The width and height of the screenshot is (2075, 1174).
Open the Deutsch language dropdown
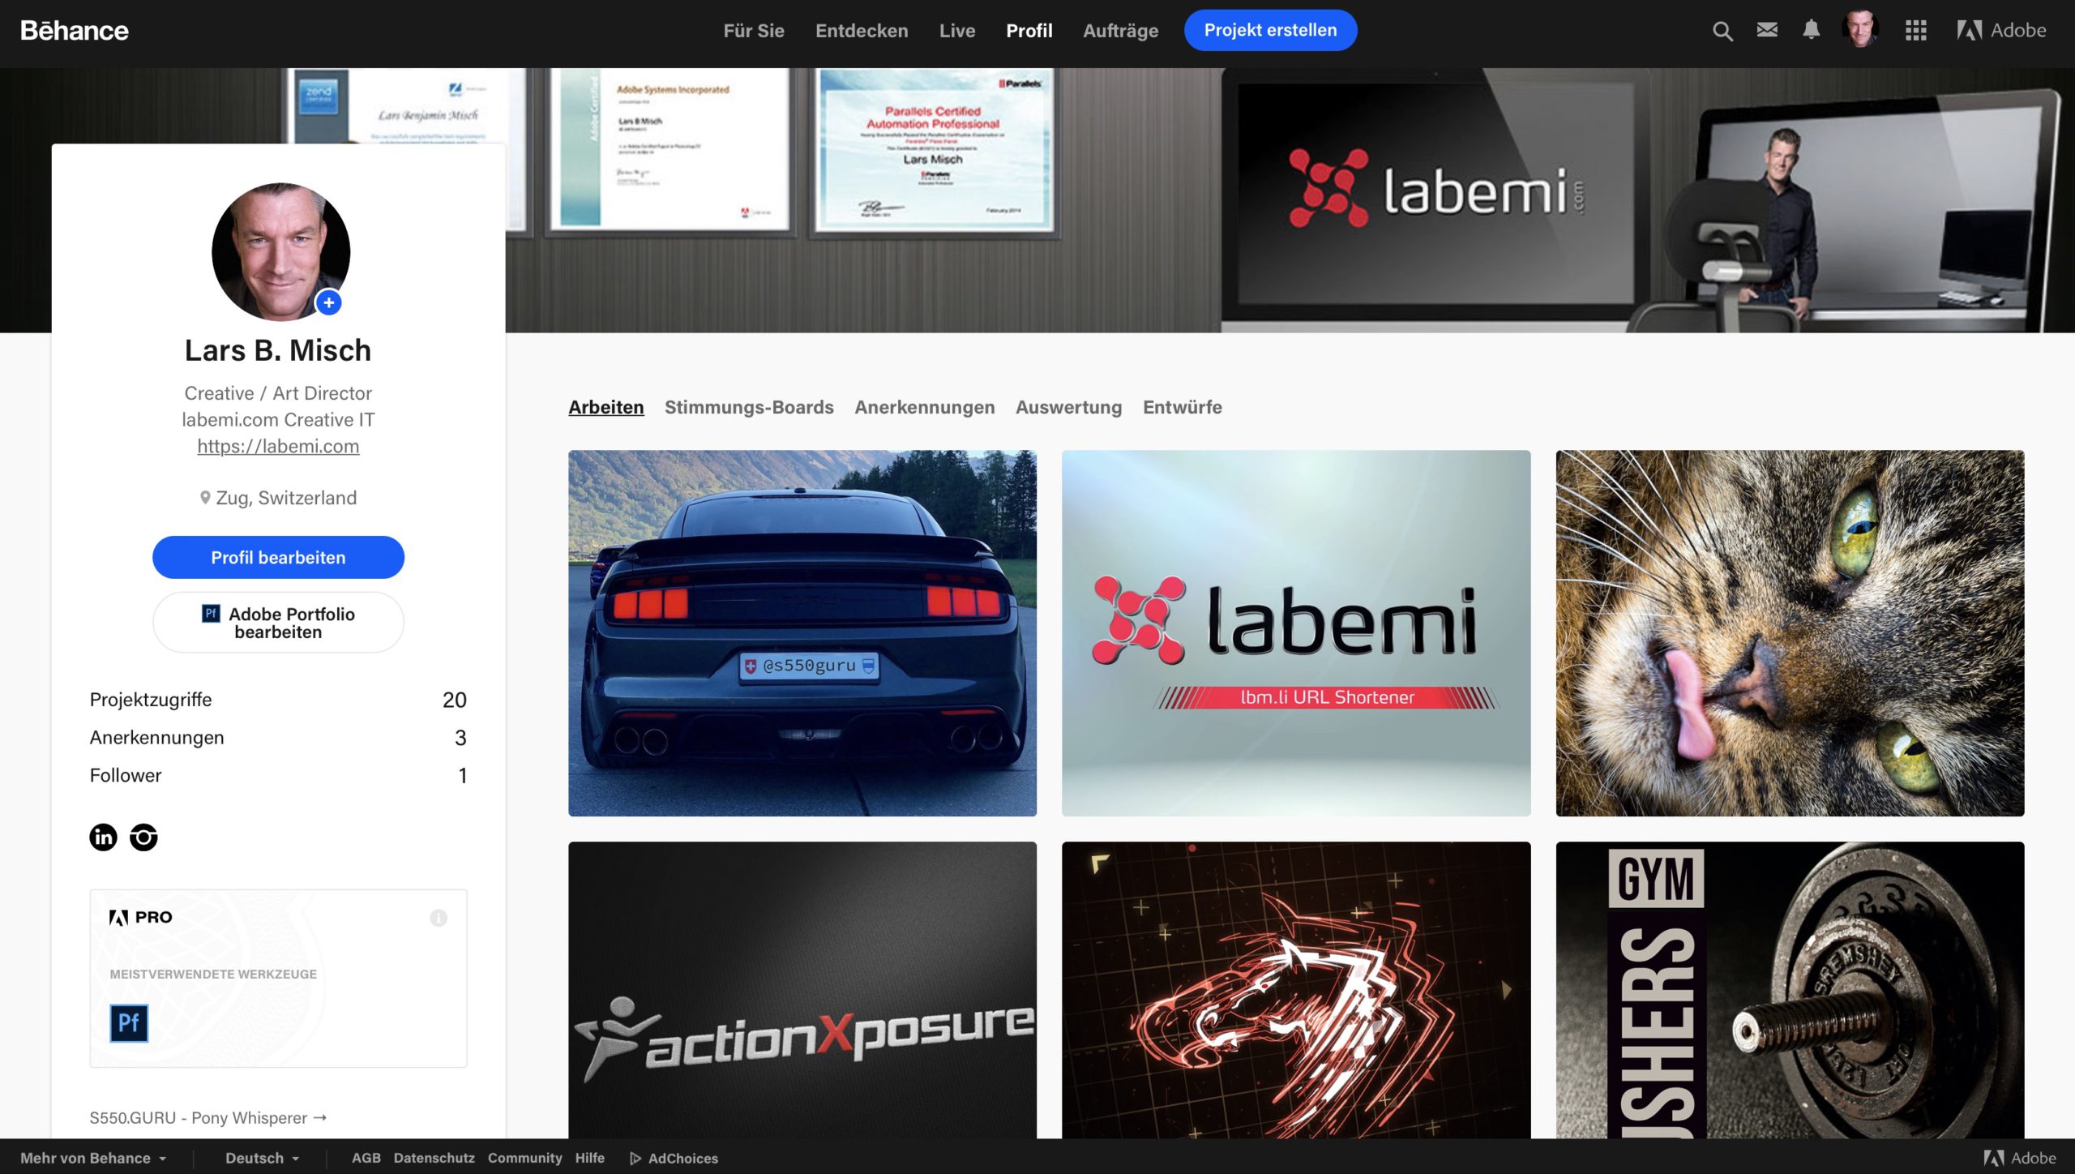click(263, 1158)
